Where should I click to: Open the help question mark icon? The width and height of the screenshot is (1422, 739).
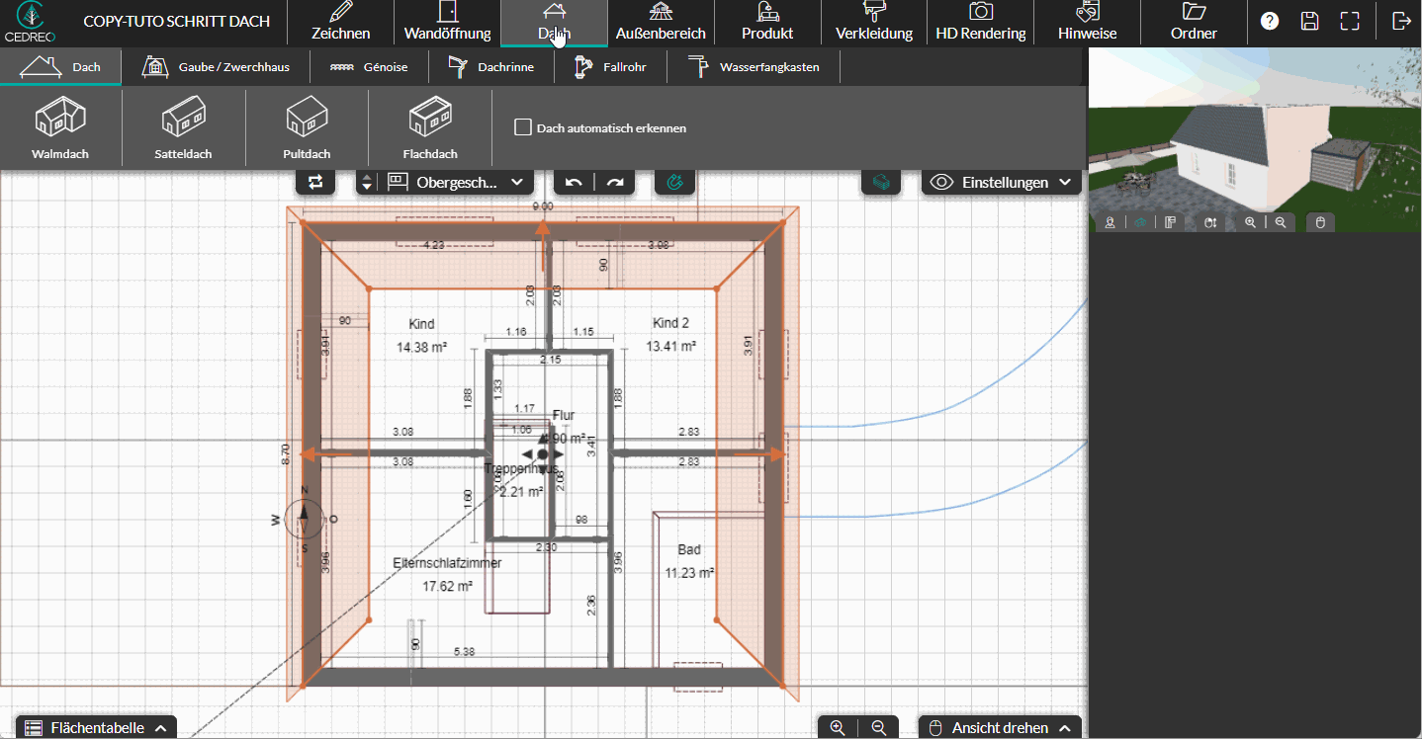(1270, 22)
